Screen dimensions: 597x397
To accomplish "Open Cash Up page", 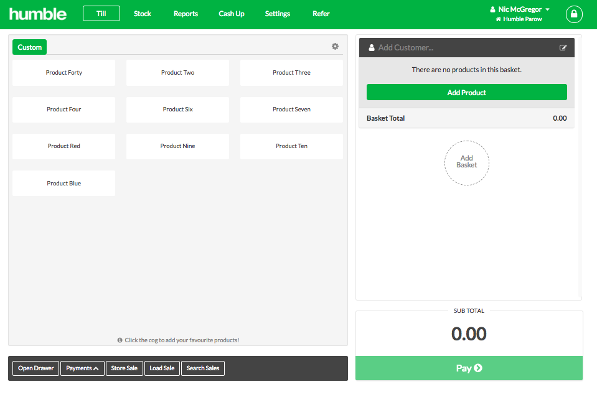I will click(x=232, y=14).
